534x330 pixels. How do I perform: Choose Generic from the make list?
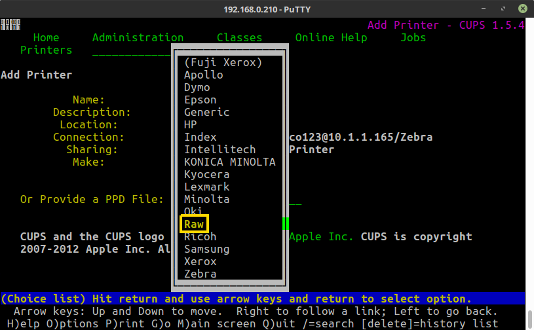(206, 112)
